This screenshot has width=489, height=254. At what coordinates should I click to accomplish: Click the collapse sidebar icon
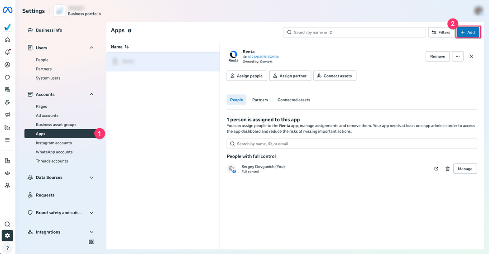(x=91, y=242)
